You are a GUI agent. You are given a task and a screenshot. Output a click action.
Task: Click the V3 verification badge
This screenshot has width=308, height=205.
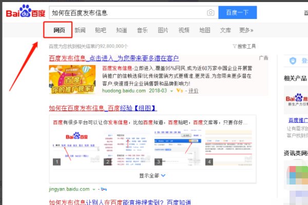point(180,91)
